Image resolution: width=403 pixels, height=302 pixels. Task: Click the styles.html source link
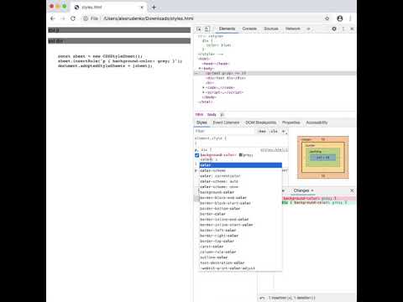pos(274,150)
